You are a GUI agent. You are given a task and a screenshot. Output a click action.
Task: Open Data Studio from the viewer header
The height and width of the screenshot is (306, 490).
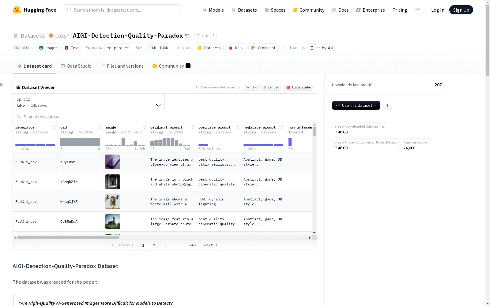coord(299,87)
